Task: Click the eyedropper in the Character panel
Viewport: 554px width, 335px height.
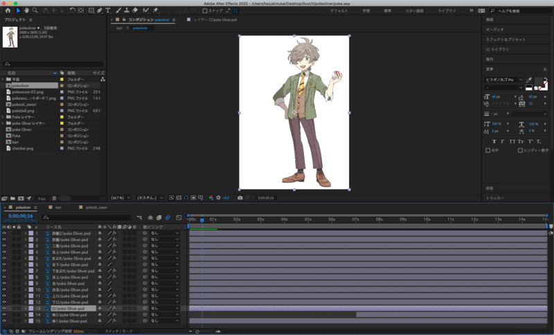Action: 529,80
